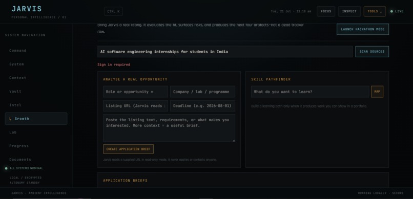Click the MAP button
This screenshot has width=413, height=199.
point(377,92)
